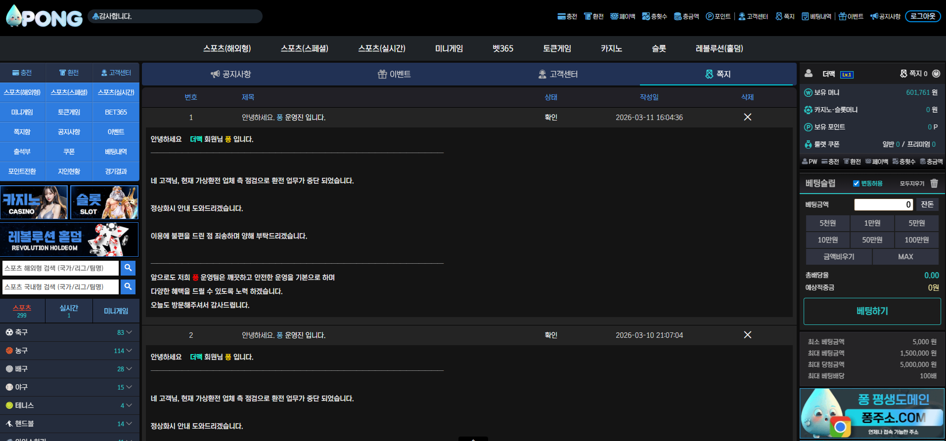Switch to the 공지사항 tab
Viewport: 946px width, 441px height.
231,74
